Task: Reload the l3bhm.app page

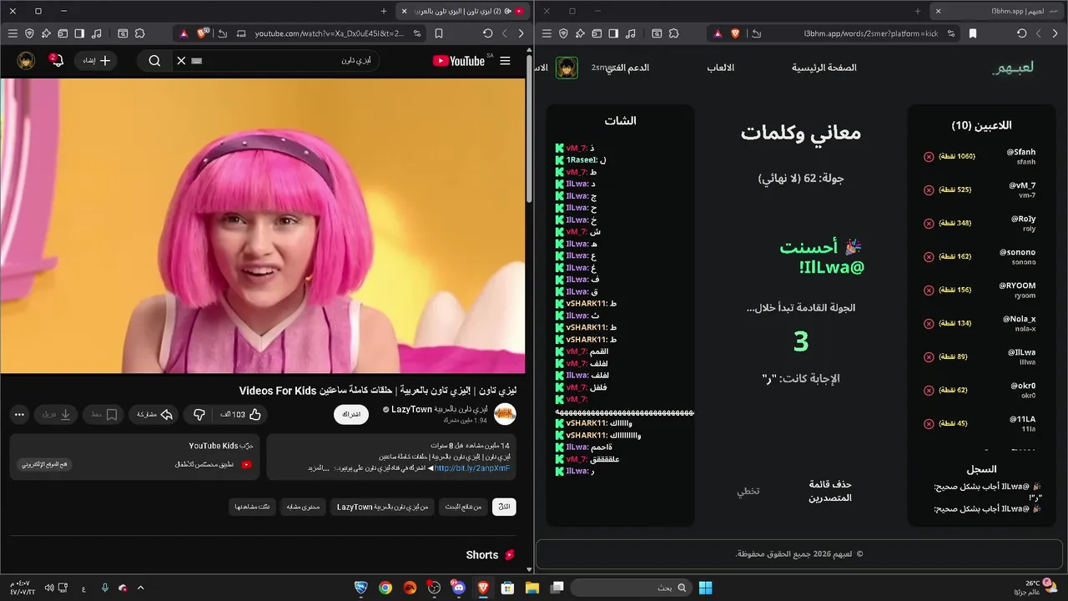Action: point(1022,33)
